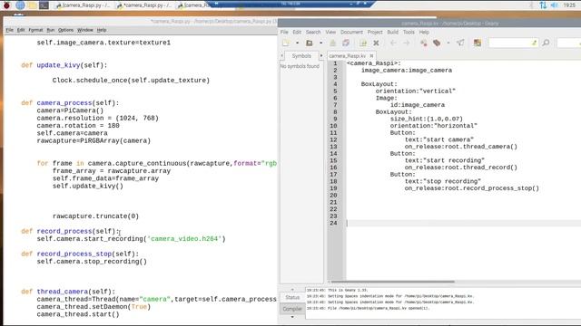Switch to first camera_Raspi.py taskbar window

point(83,5)
